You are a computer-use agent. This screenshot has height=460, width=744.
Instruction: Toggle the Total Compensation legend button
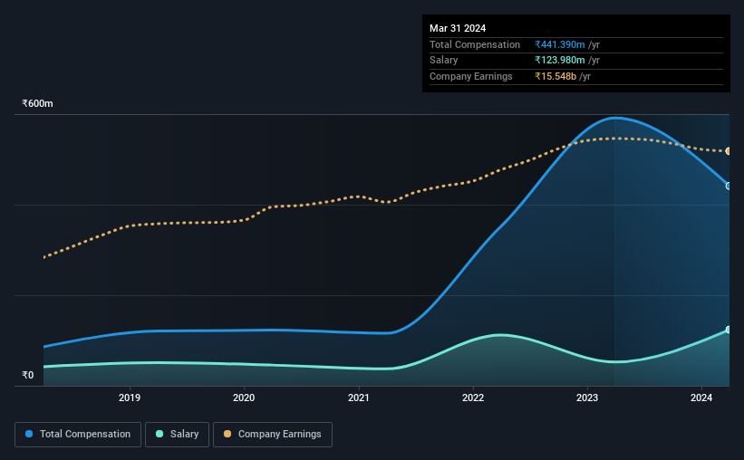[78, 435]
